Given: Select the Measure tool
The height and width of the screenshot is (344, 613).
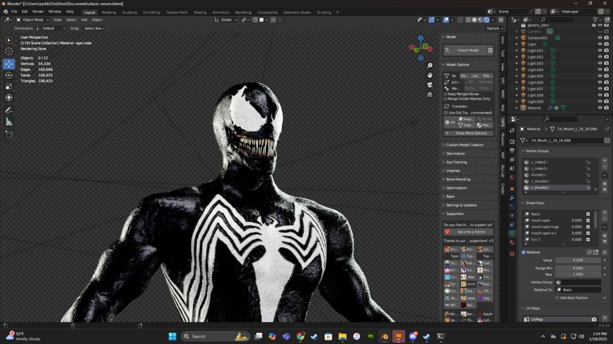Looking at the screenshot, I should tap(9, 122).
